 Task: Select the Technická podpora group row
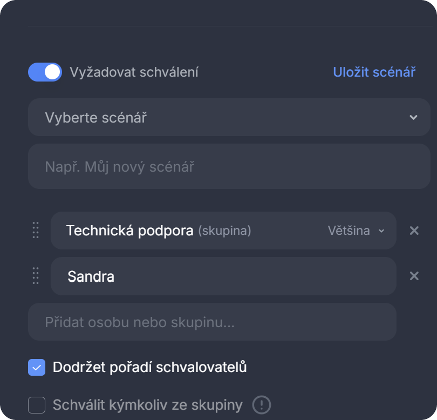162,231
